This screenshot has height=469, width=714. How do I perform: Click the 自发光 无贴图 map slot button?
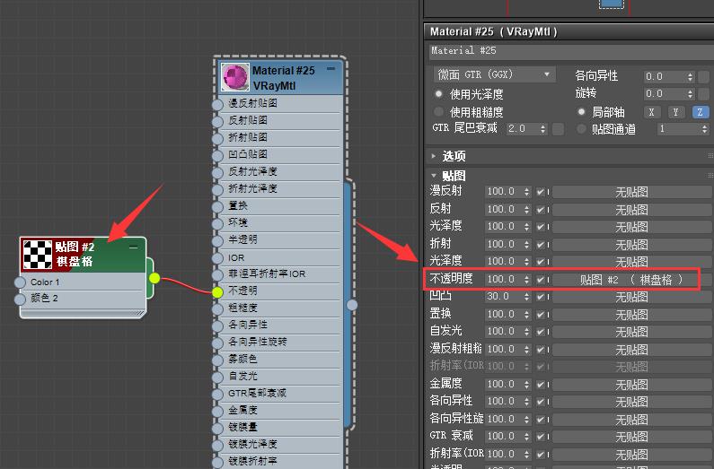tap(631, 332)
